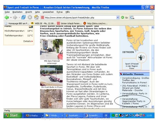Image resolution: width=159 pixels, height=122 pixels.
Task: Open the rock climbing photo thumbnail
Action: pyautogui.click(x=51, y=99)
